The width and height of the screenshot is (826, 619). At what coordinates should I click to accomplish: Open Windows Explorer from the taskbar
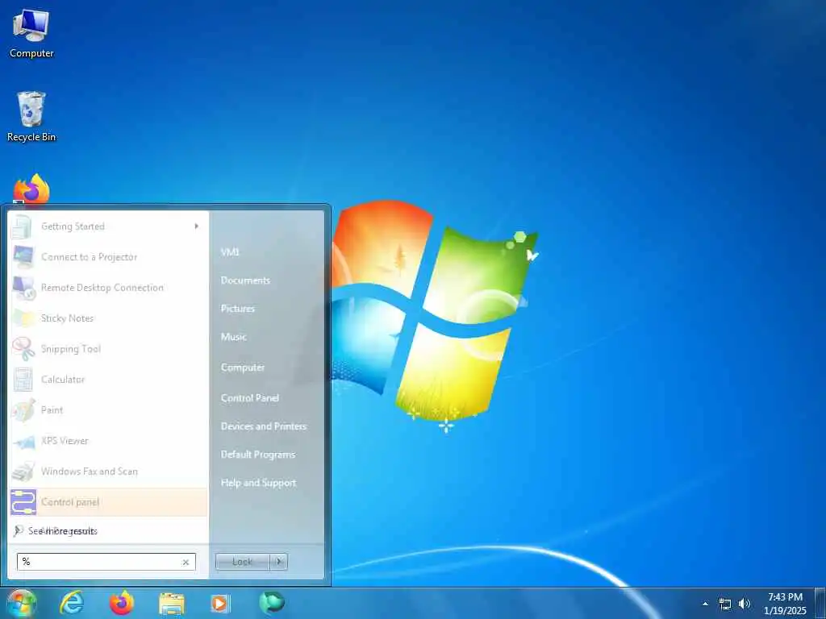172,604
